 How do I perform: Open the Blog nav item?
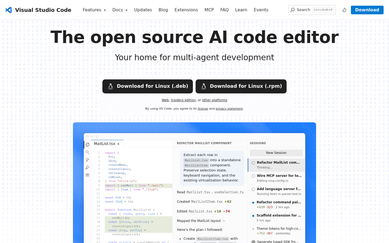163,10
